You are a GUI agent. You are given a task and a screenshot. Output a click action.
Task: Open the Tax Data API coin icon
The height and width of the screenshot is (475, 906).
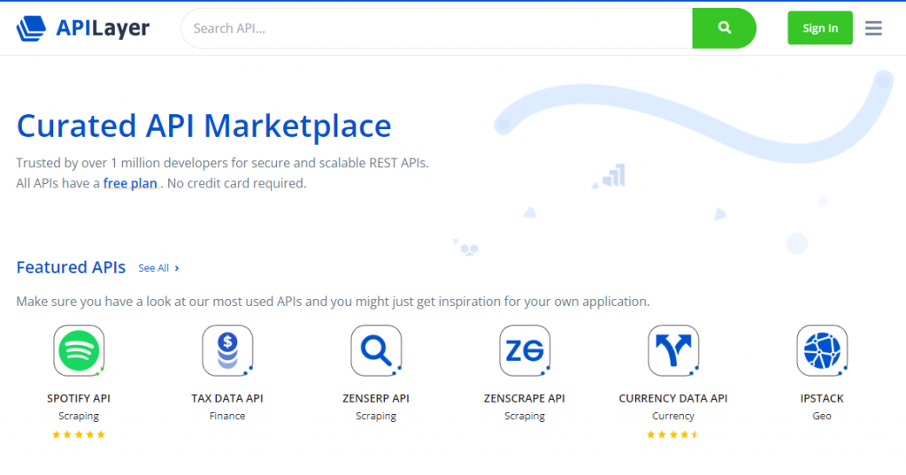[x=227, y=351]
